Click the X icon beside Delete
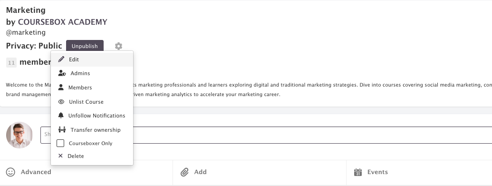 click(60, 156)
